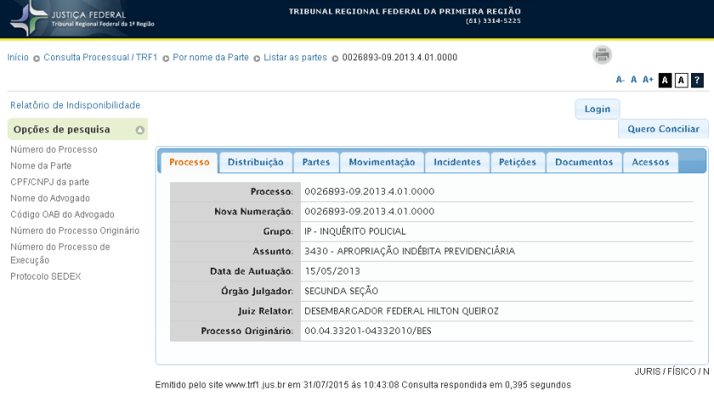Select Processo value 0026893-09.2013.4.01.0000
714x396 pixels.
pyautogui.click(x=369, y=192)
